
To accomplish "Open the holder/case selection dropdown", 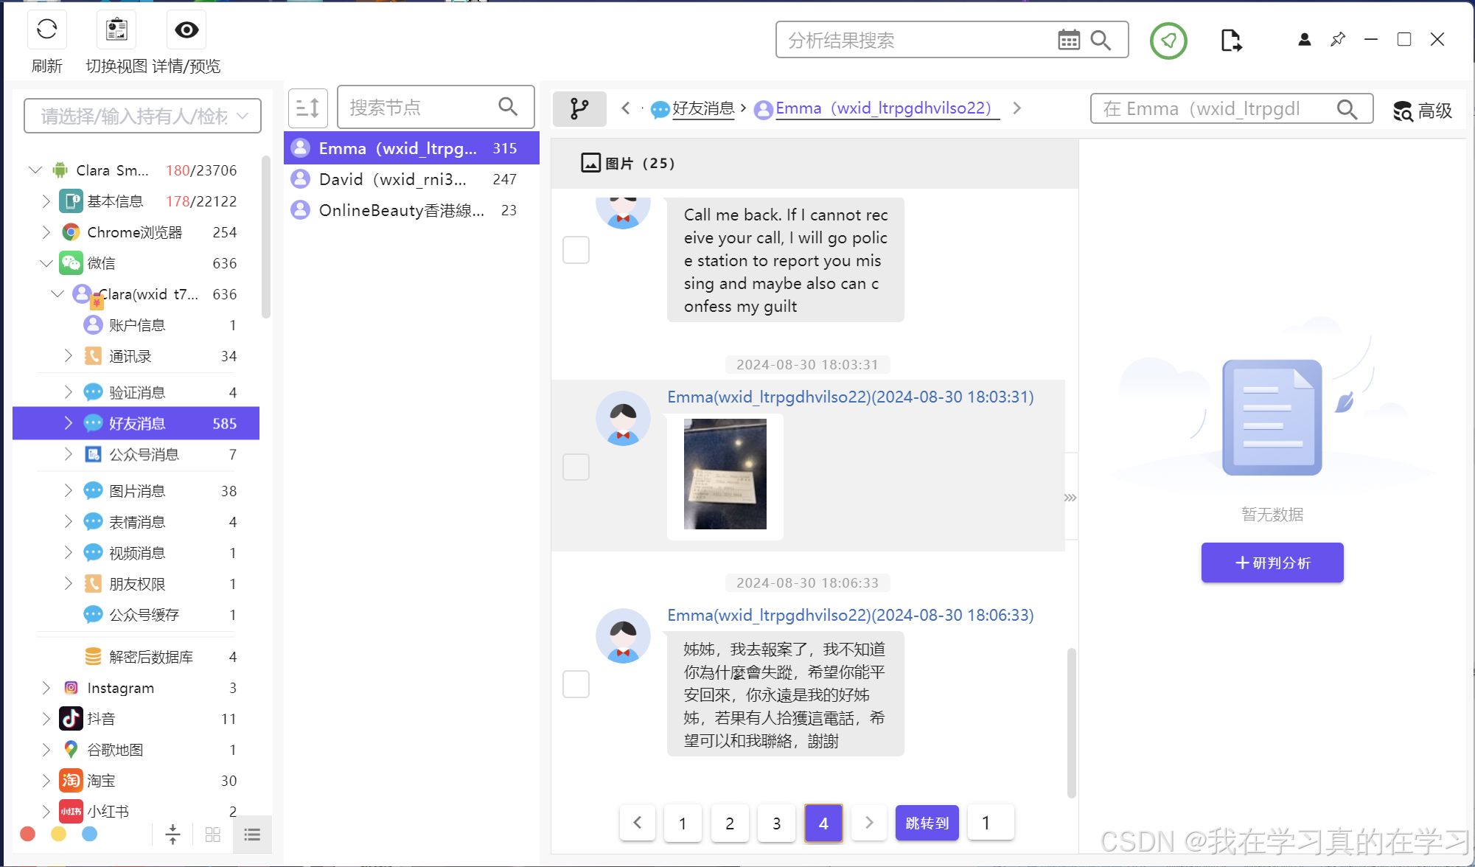I will pyautogui.click(x=142, y=116).
